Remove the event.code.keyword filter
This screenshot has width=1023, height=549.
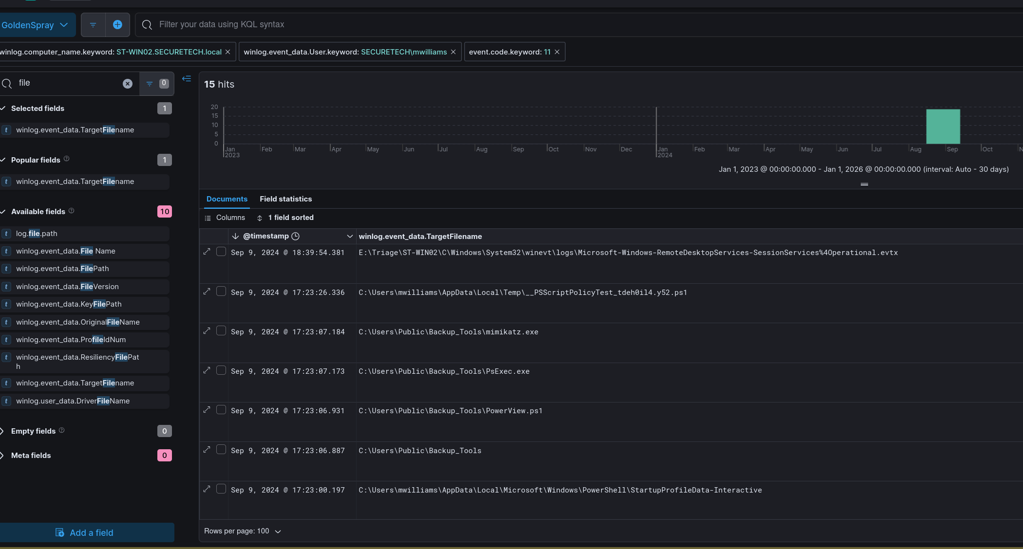(557, 52)
